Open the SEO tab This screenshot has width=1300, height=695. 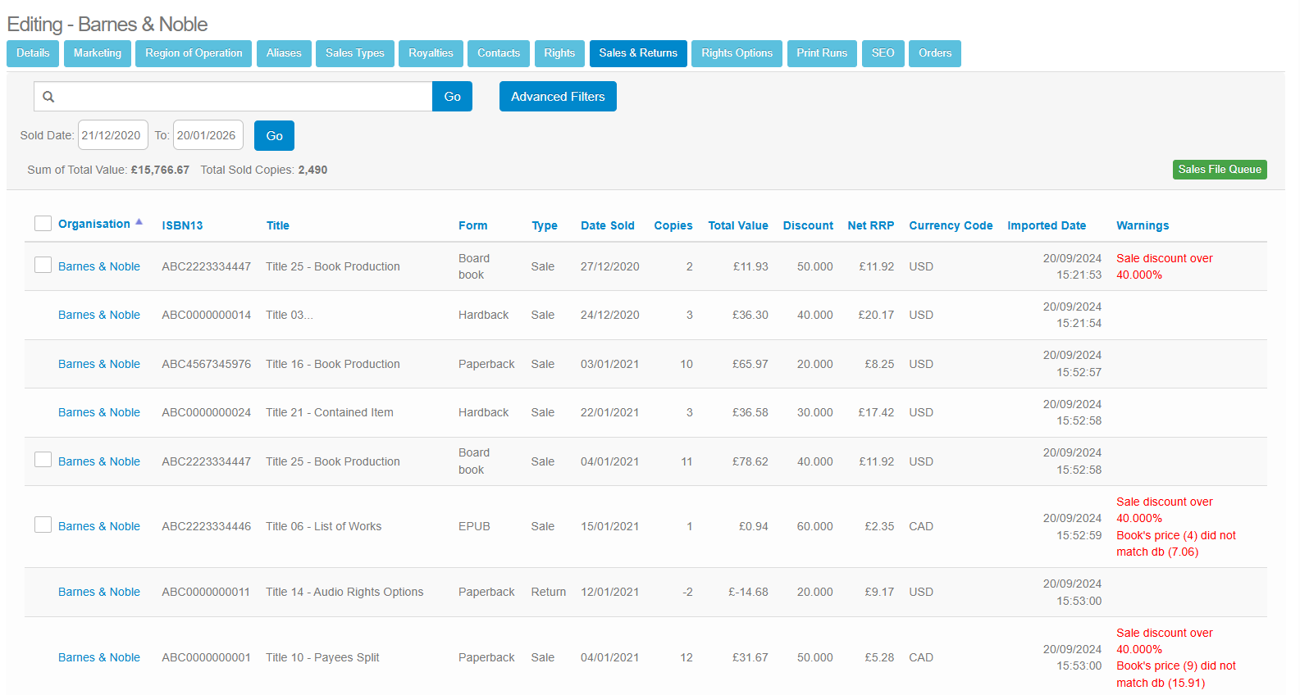point(883,53)
